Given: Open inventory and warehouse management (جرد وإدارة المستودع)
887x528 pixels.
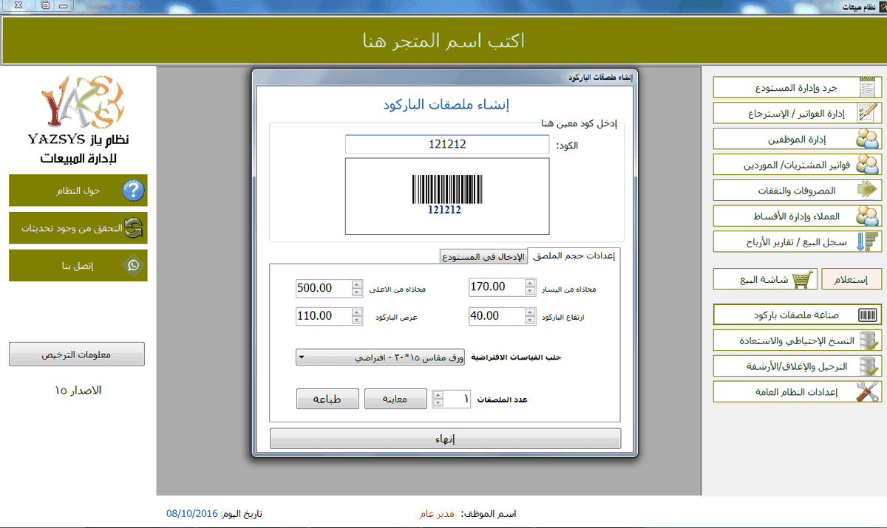Looking at the screenshot, I should tap(797, 87).
